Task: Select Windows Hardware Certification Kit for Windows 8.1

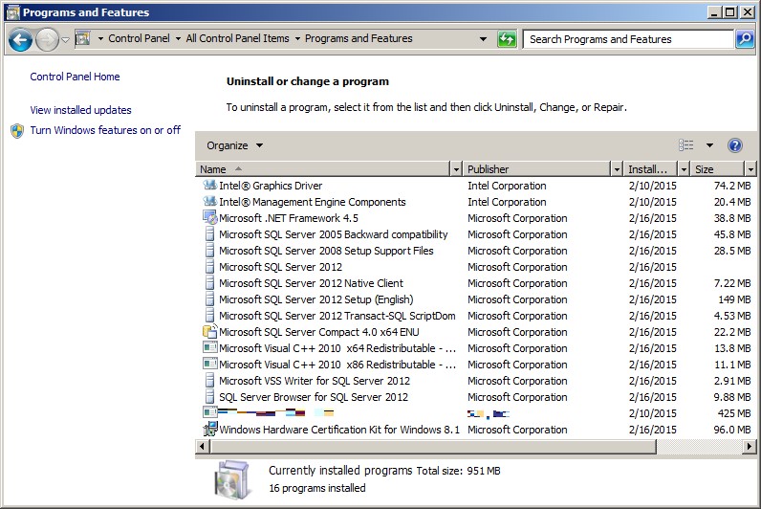Action: [339, 430]
